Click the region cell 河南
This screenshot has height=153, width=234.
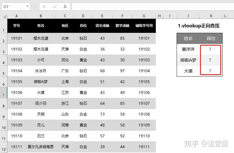point(65,125)
